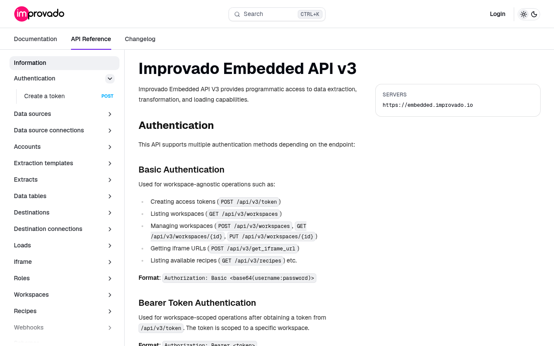This screenshot has width=554, height=346.
Task: Click the Authentication page heading
Action: coord(176,125)
